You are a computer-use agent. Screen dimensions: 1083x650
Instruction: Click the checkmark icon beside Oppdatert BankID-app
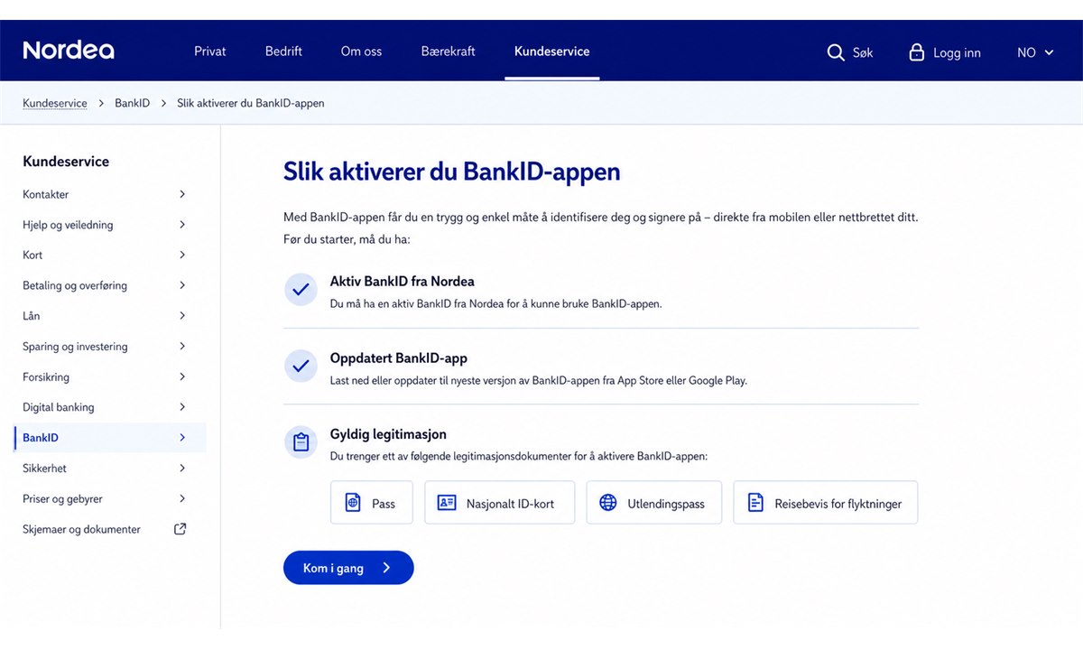(301, 367)
